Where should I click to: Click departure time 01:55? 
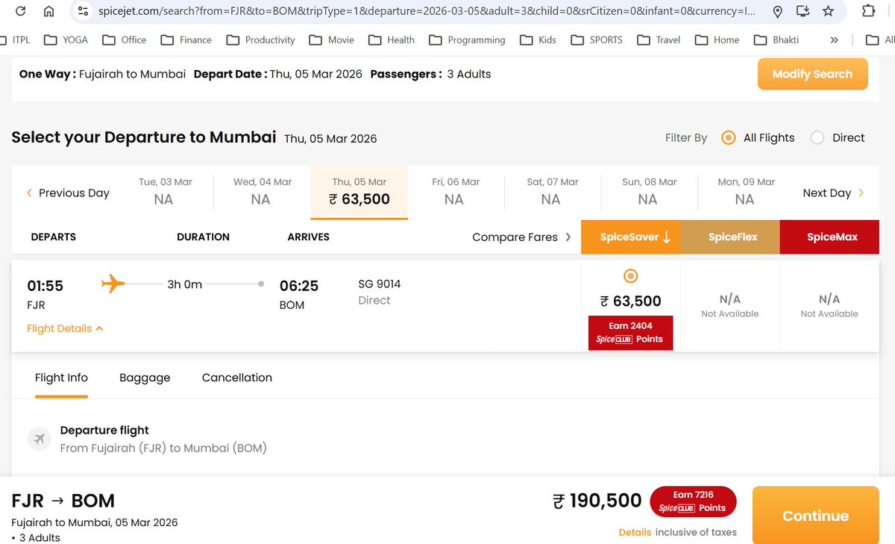pyautogui.click(x=45, y=286)
